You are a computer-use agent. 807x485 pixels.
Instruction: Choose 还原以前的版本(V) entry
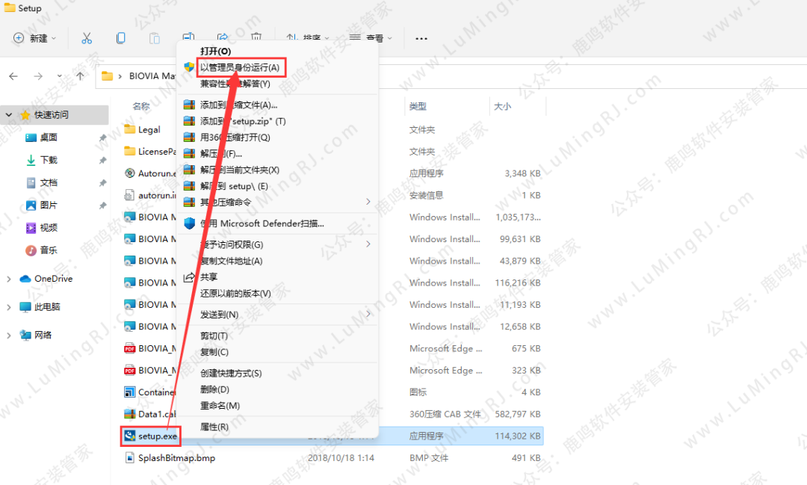235,294
